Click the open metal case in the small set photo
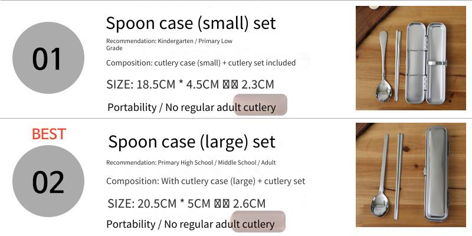Viewport: 472px width, 236px height. click(x=426, y=63)
